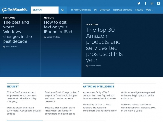The image size is (163, 122).
Task: Open TechRepublic's Flipboard page icon
Action: coord(158,4)
